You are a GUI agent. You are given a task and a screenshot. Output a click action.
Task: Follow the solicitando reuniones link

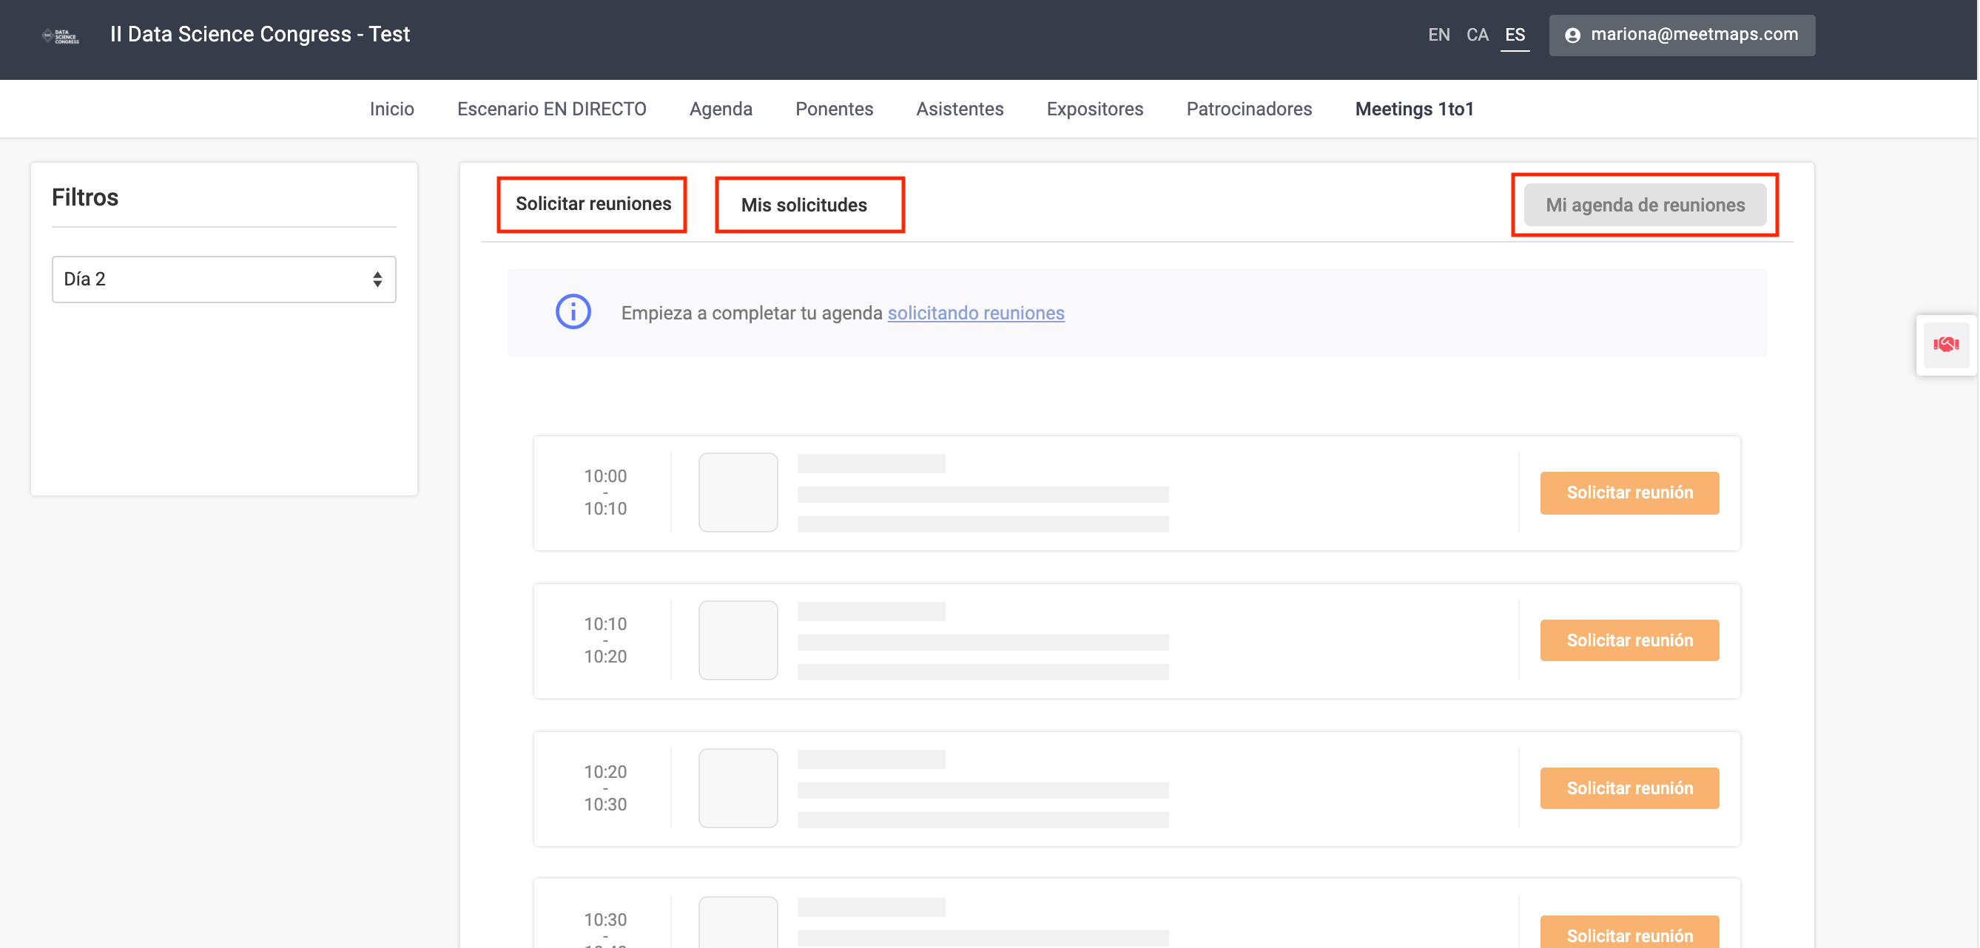pyautogui.click(x=975, y=313)
